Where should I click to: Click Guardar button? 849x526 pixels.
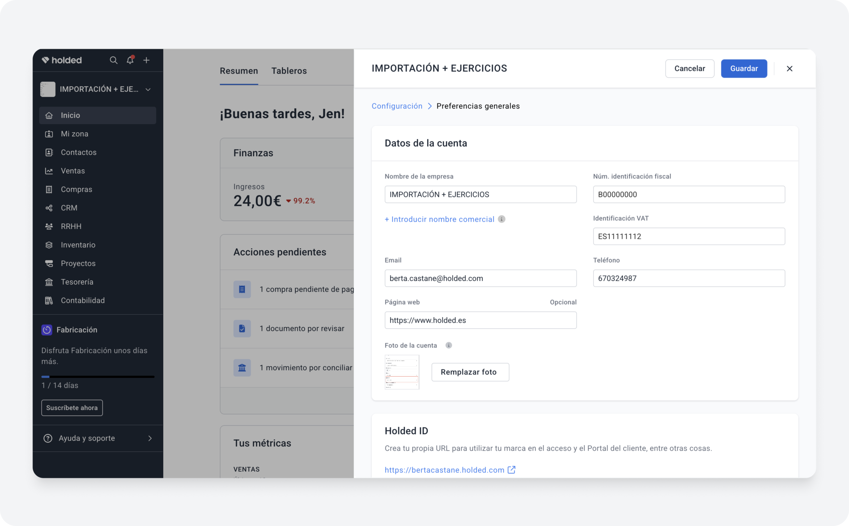point(744,69)
